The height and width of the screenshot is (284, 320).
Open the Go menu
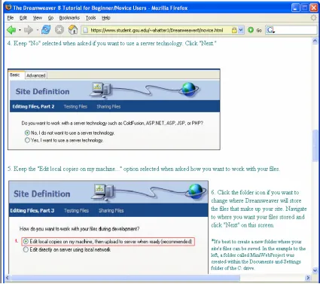point(50,18)
